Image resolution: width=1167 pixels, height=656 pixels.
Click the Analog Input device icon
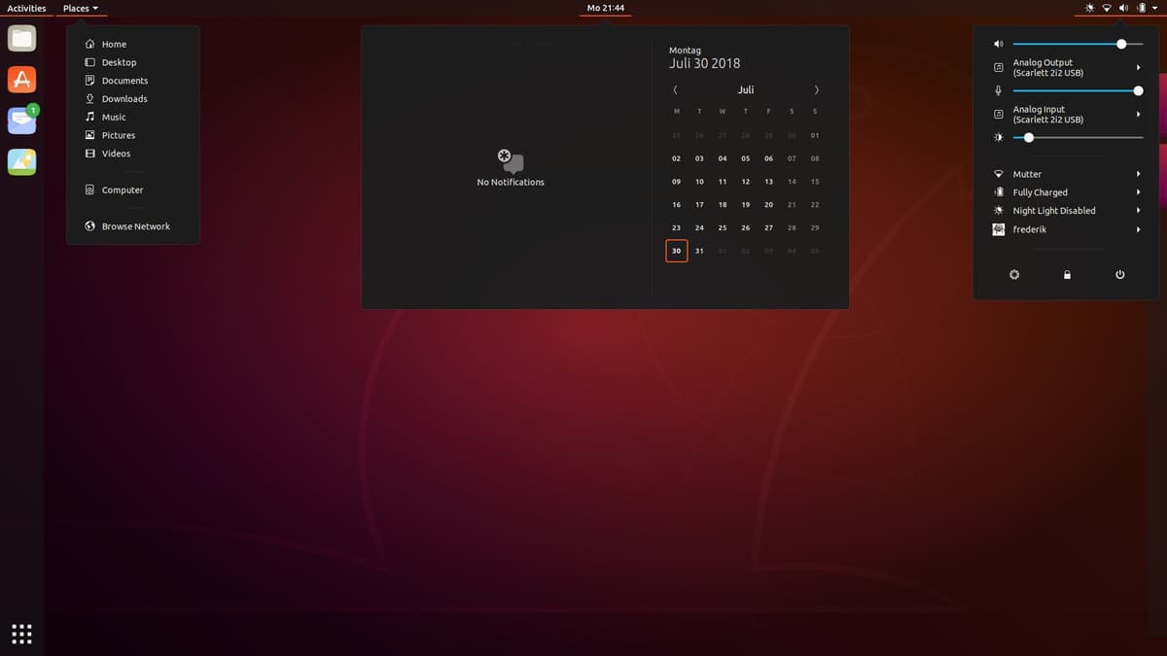click(x=998, y=115)
